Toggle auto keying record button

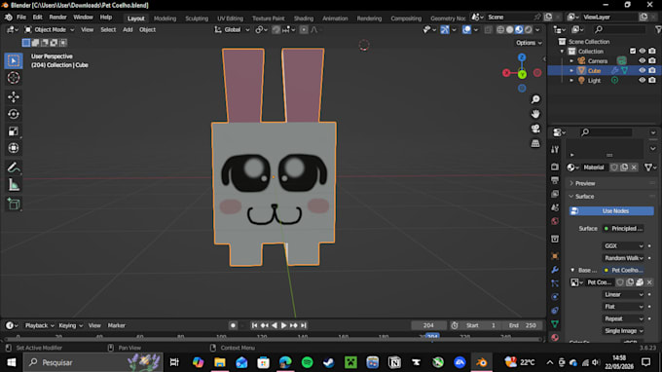(x=233, y=325)
